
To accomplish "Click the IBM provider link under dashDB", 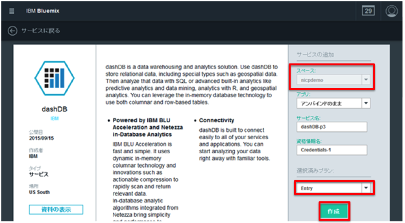I will click(x=55, y=118).
